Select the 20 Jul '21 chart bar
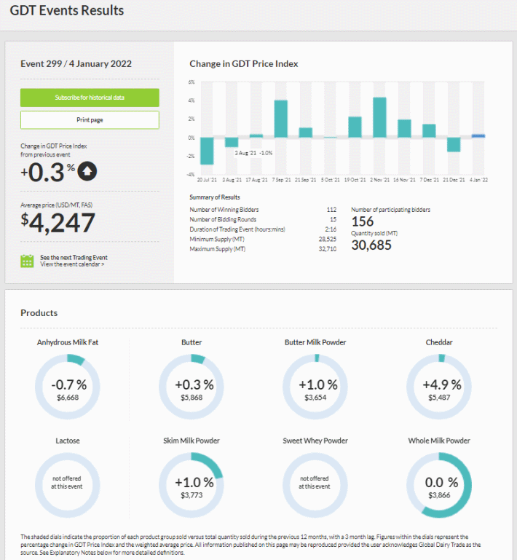This screenshot has width=517, height=560. [x=207, y=151]
